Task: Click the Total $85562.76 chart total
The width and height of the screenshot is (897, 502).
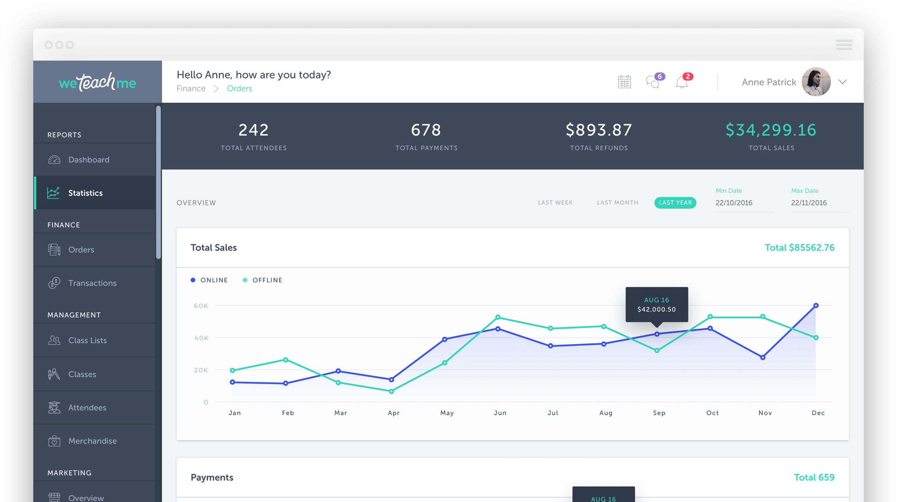Action: 799,248
